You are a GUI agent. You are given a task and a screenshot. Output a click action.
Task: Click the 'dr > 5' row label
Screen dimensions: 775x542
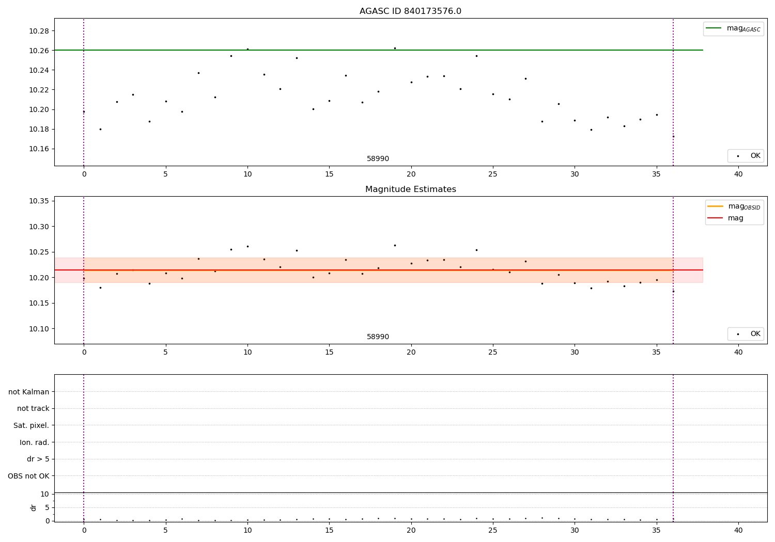38,459
